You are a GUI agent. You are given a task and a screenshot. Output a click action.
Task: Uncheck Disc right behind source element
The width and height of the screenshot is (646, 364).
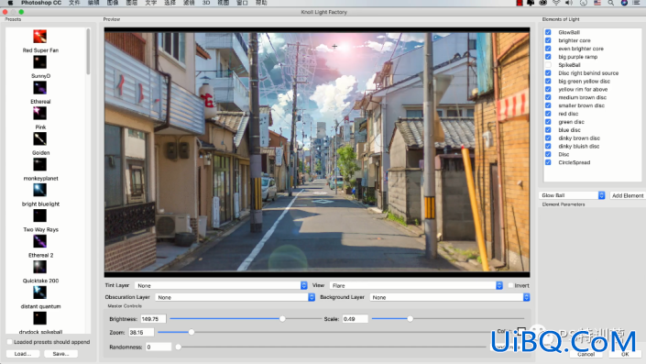[x=548, y=73]
